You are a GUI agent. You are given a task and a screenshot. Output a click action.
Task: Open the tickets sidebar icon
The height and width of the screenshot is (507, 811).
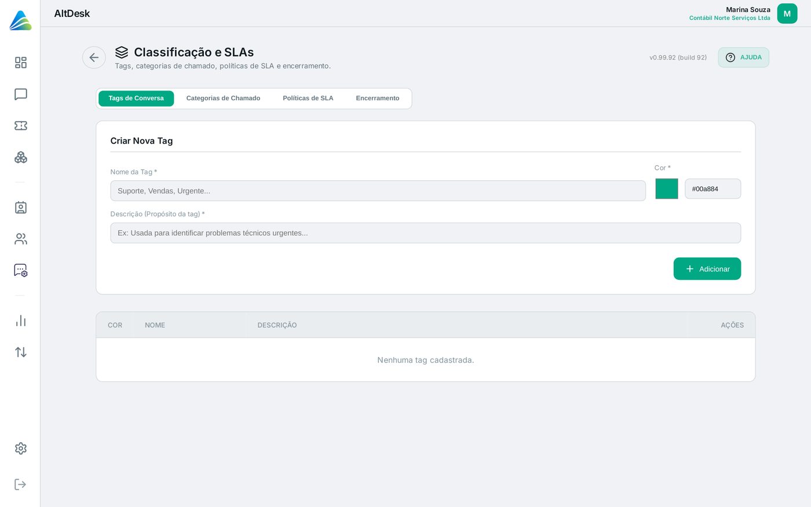21,126
